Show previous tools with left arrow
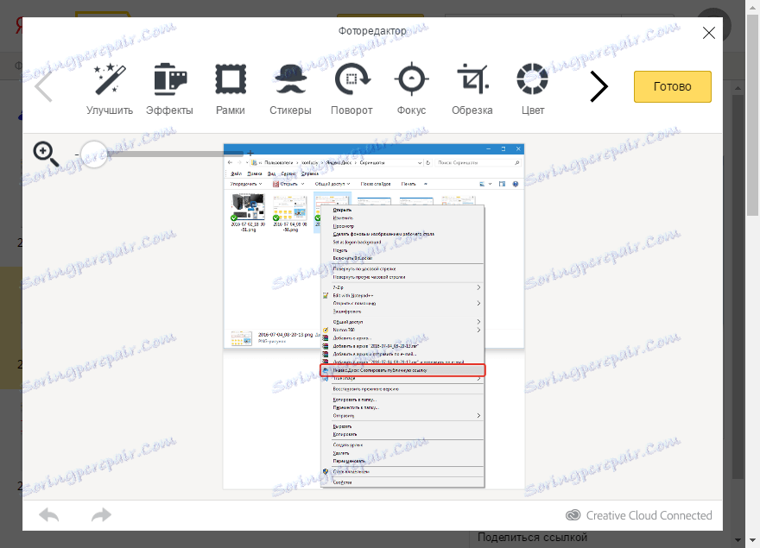Screen dimensions: 760x548 44,86
